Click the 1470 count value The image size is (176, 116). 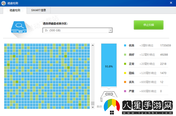(163, 73)
